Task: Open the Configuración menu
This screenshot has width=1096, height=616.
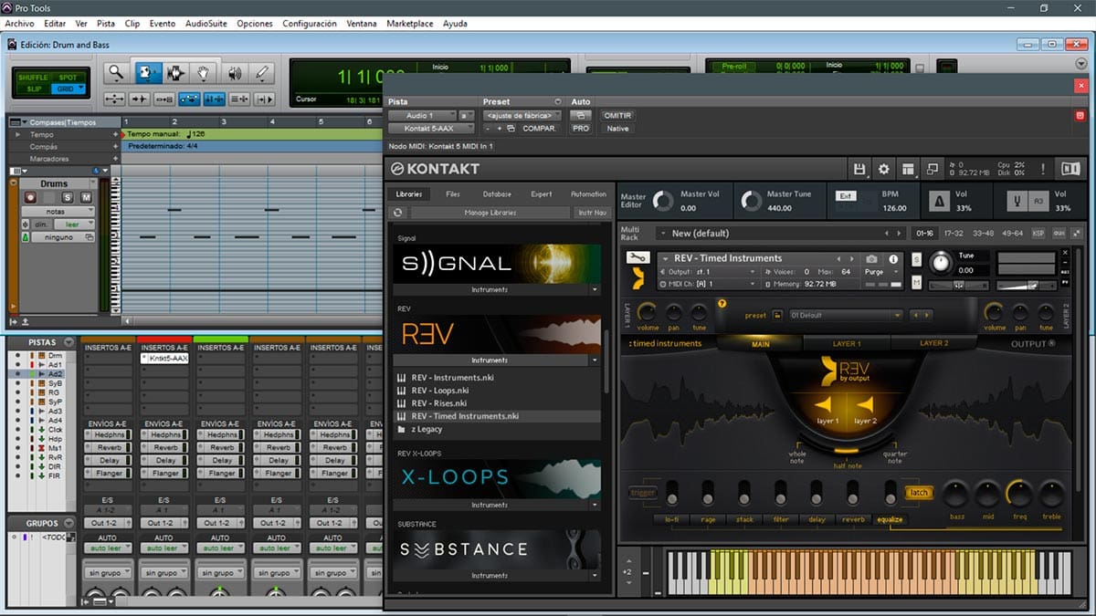Action: (310, 23)
